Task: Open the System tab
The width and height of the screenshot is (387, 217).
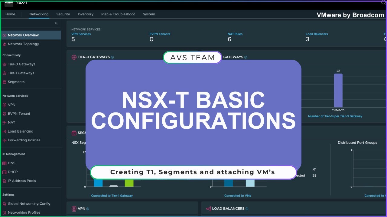Action: (x=149, y=14)
